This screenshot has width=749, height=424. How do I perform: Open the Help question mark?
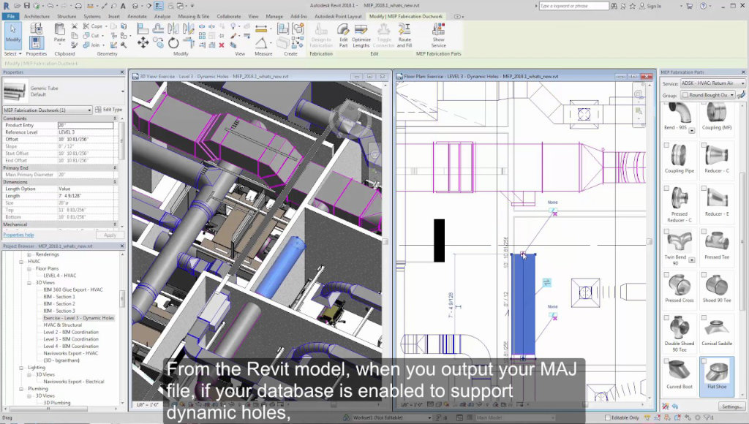pos(703,6)
